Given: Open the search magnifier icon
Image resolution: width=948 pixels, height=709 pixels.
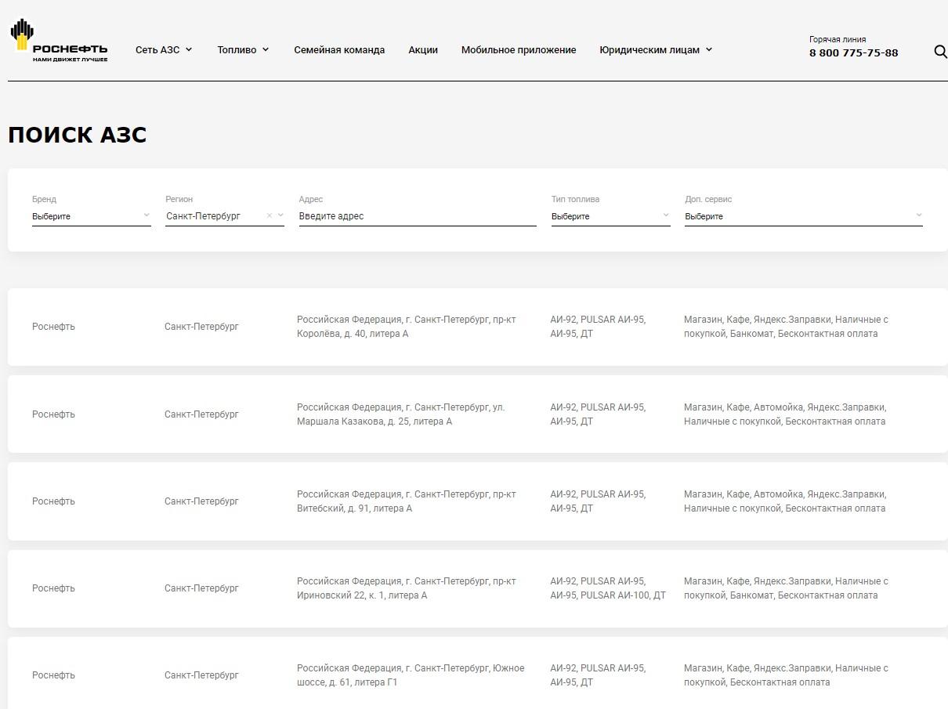Looking at the screenshot, I should click(940, 52).
